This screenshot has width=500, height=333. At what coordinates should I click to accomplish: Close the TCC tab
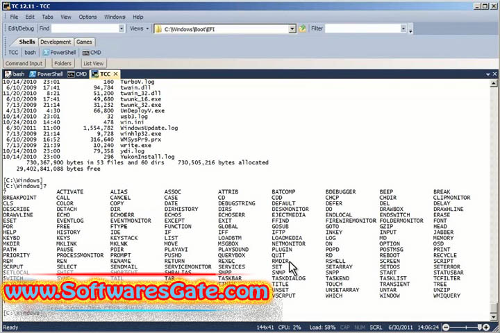click(x=116, y=74)
